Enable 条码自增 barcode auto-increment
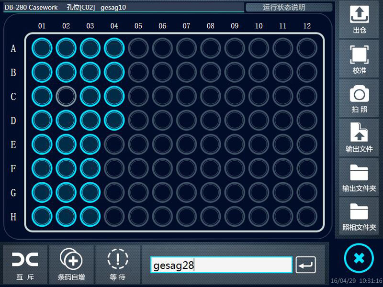 coord(71,265)
